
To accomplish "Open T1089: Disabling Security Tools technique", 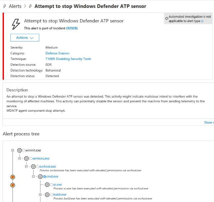I will (68, 59).
